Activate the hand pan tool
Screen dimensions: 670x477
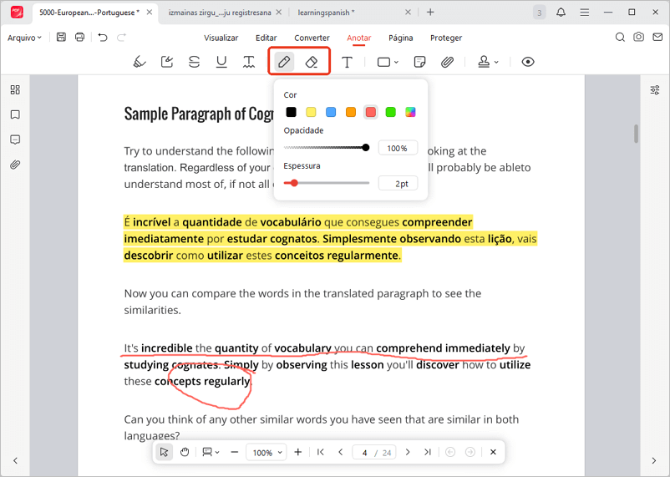click(185, 452)
